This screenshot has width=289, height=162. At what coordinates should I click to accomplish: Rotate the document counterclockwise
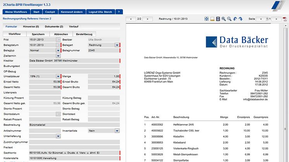[235, 19]
